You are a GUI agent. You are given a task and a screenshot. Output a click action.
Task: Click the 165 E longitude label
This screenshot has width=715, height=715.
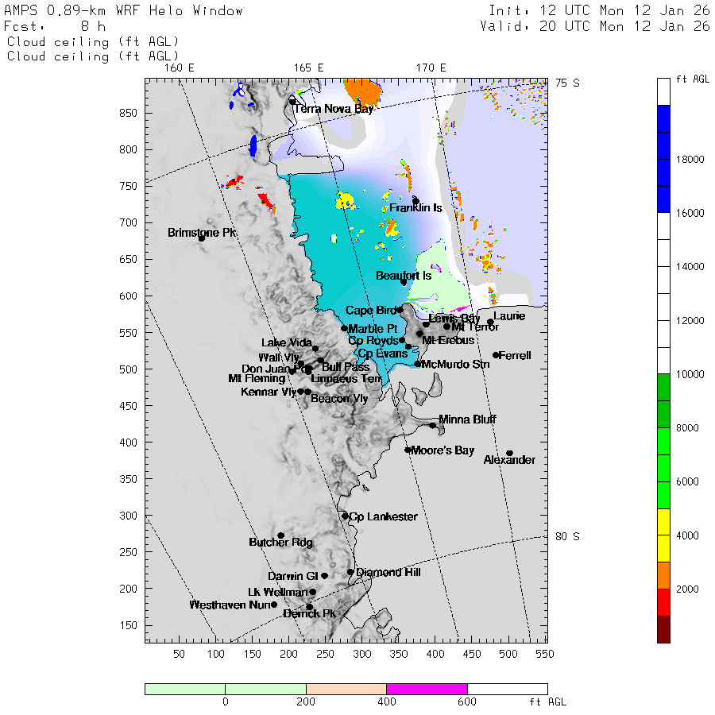309,68
